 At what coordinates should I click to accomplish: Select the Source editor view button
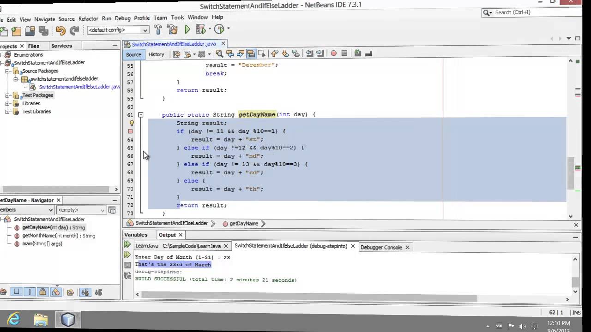coord(133,54)
